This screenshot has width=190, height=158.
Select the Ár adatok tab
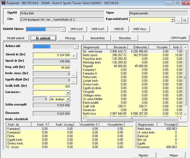tap(43, 38)
